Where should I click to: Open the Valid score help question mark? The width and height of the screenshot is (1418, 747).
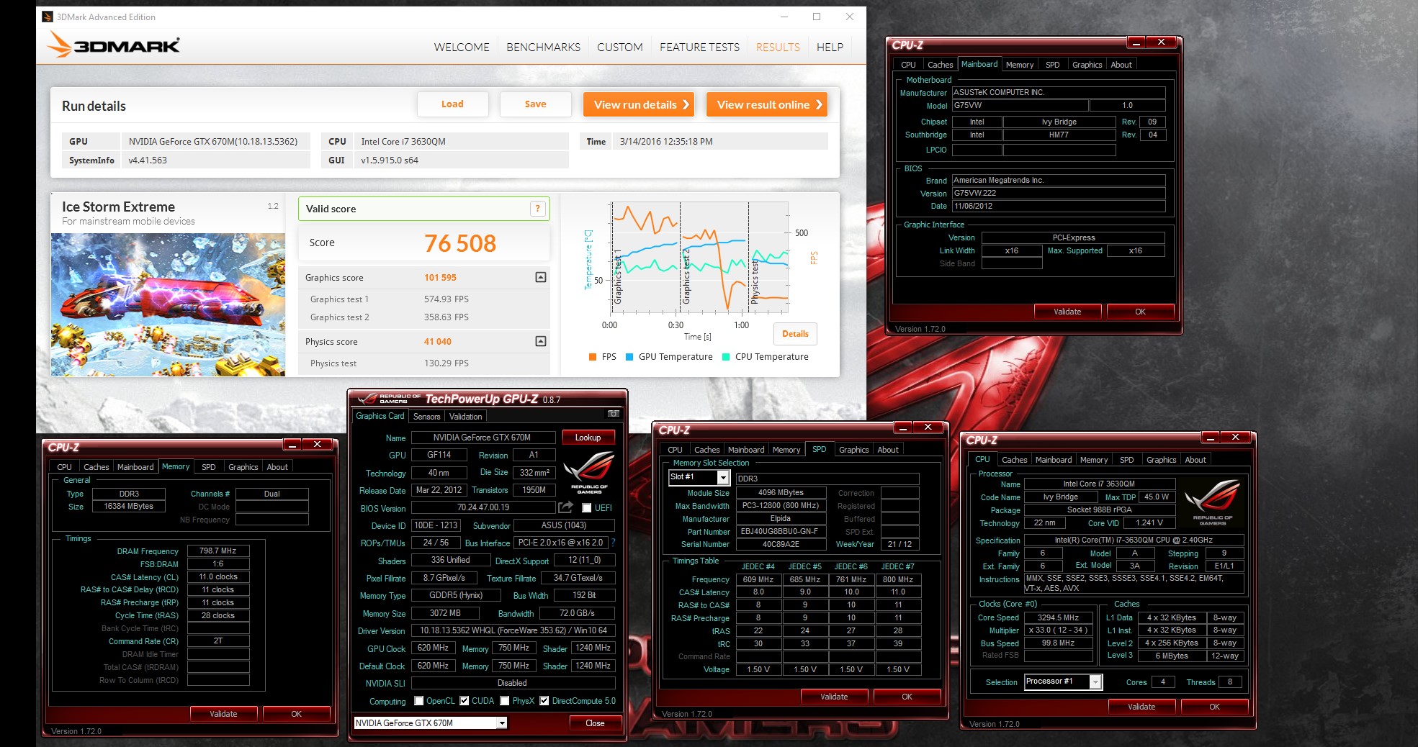pos(537,209)
